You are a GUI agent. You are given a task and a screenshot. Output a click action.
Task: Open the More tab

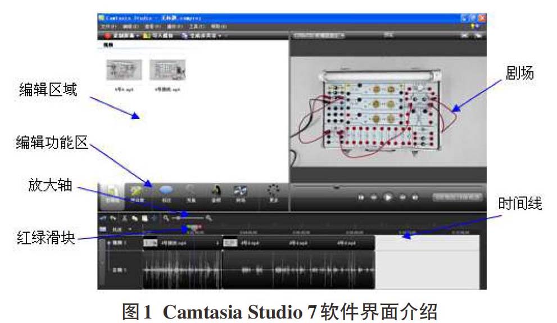click(273, 194)
